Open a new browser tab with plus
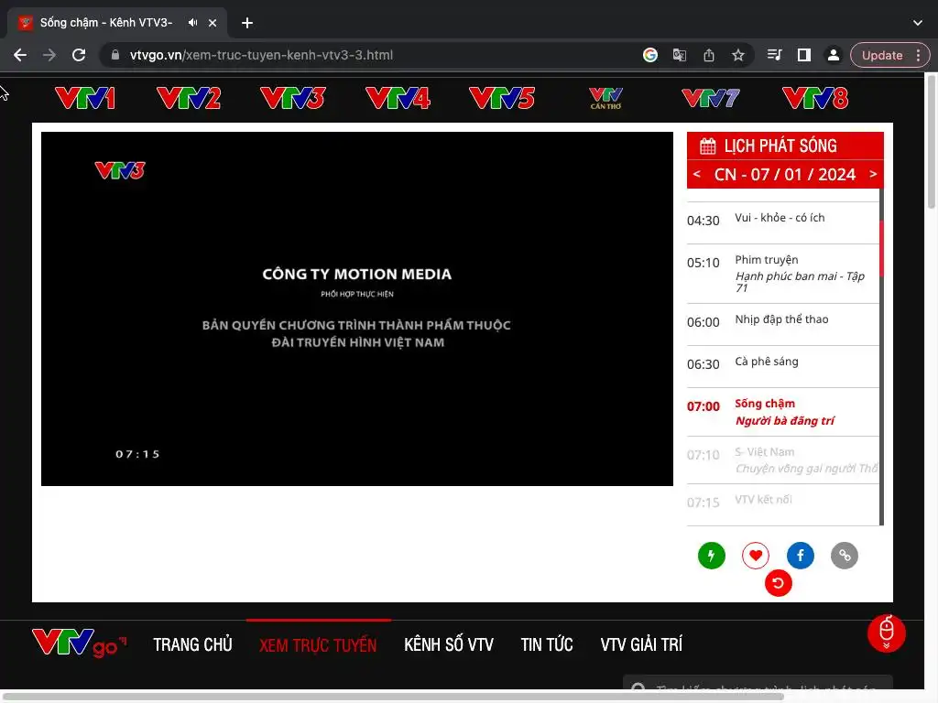The width and height of the screenshot is (938, 703). 247,23
